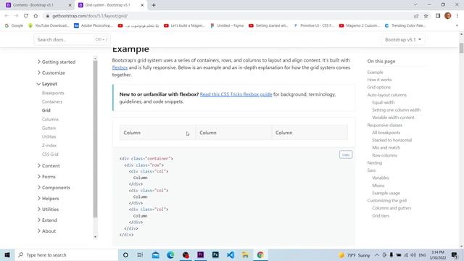
Task: Open a new tab with the plus icon
Action: [154, 5]
